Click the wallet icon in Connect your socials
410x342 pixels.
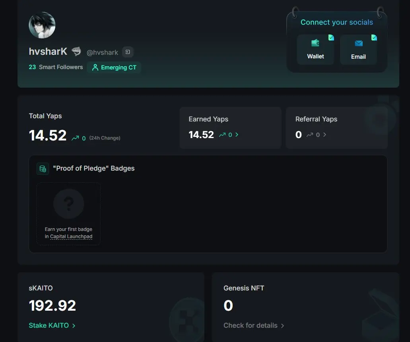click(315, 43)
